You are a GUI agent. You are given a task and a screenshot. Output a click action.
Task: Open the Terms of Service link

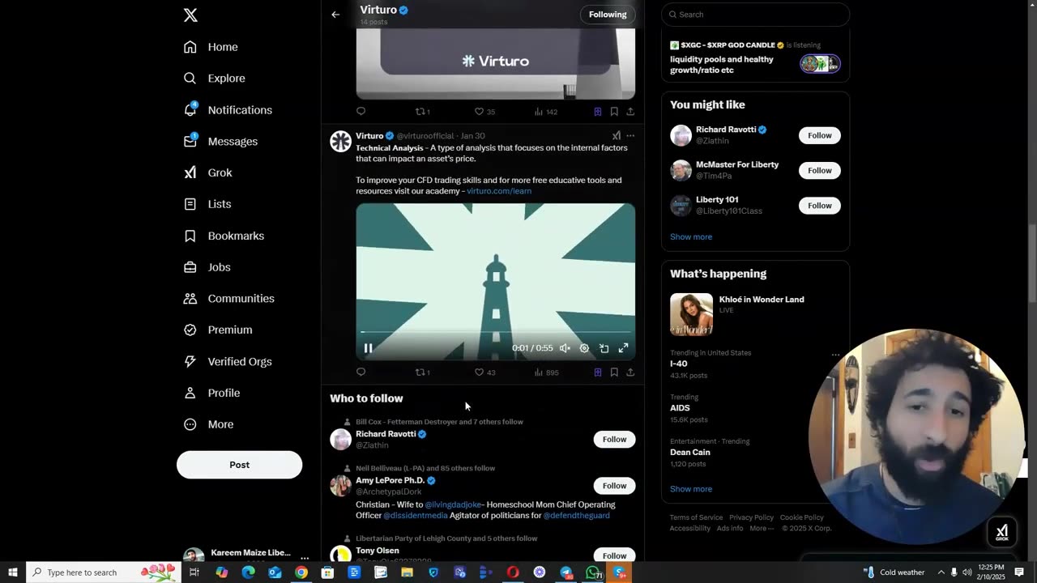click(x=696, y=517)
